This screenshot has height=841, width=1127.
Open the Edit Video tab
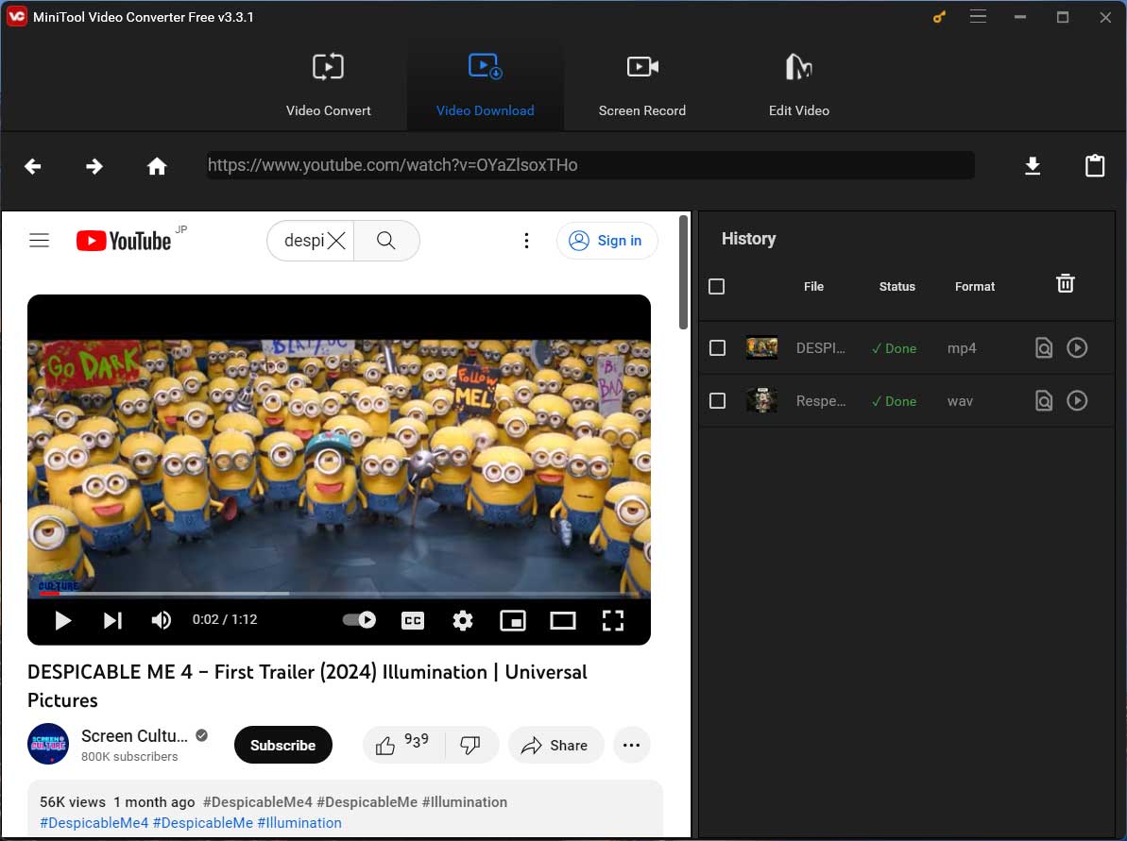(x=798, y=85)
